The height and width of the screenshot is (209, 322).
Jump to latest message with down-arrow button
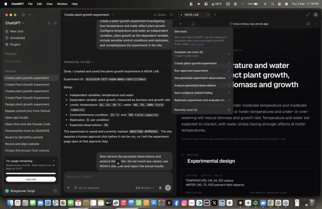(x=118, y=163)
